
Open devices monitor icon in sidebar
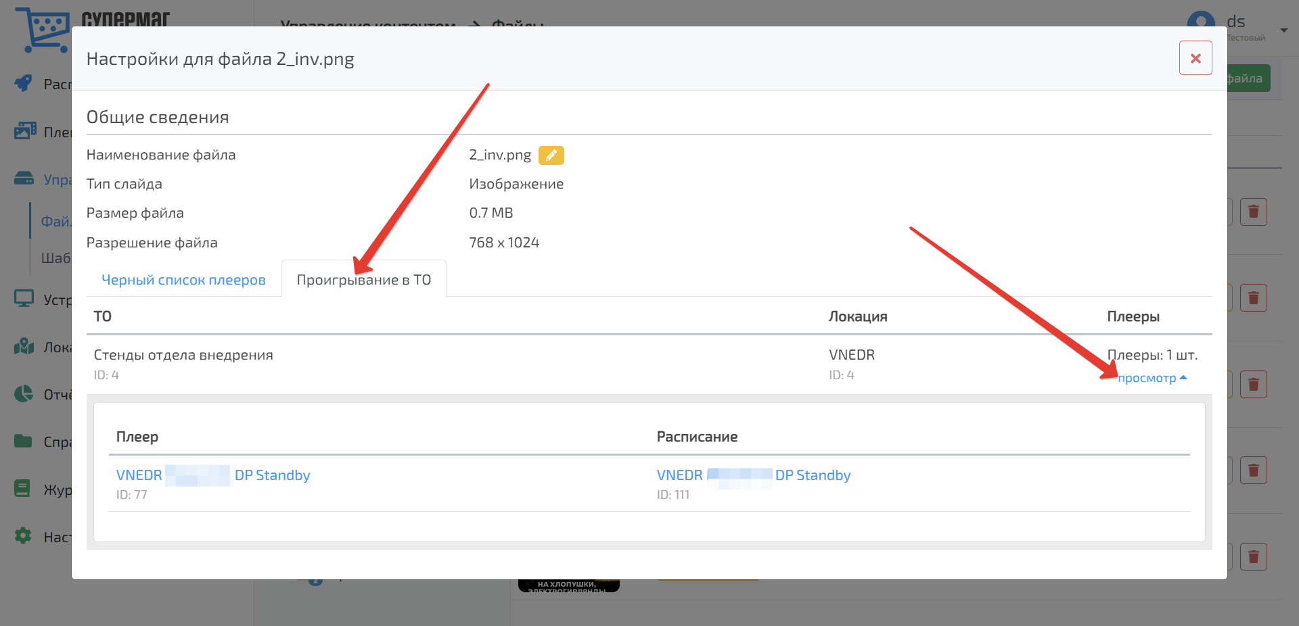coord(24,298)
